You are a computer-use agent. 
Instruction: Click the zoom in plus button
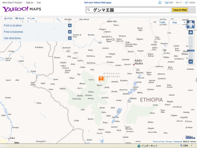pyautogui.click(x=191, y=32)
